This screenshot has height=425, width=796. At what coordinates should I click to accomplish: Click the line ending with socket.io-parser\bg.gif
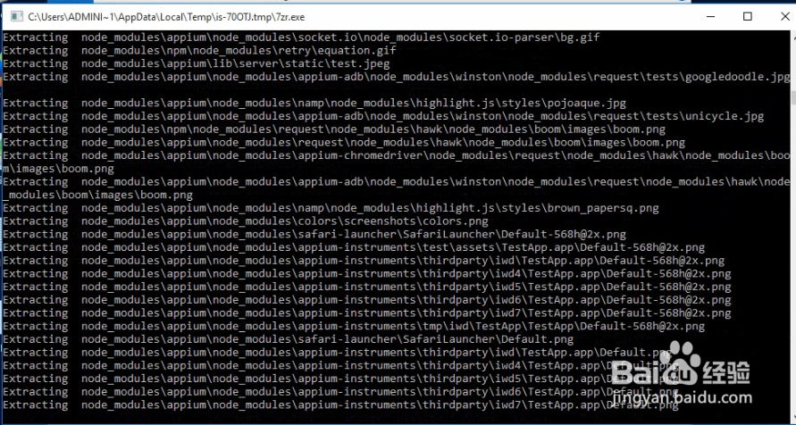(302, 37)
